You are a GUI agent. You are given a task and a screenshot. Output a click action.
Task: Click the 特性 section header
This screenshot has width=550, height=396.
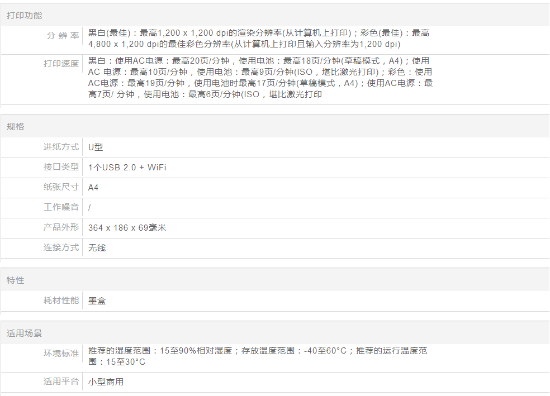[16, 280]
